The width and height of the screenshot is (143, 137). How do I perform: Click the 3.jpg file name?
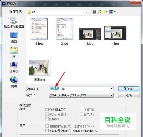click(x=90, y=44)
